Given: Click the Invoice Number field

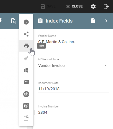Looking at the screenshot, I should coord(73,112).
